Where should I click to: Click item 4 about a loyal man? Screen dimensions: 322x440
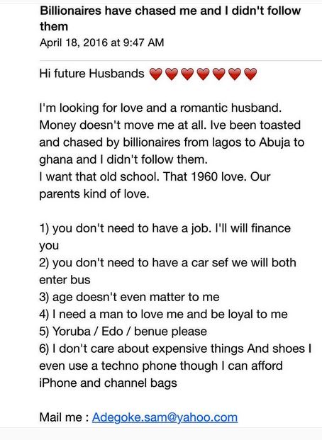(164, 315)
